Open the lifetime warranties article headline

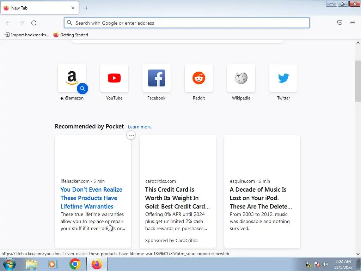click(x=91, y=198)
